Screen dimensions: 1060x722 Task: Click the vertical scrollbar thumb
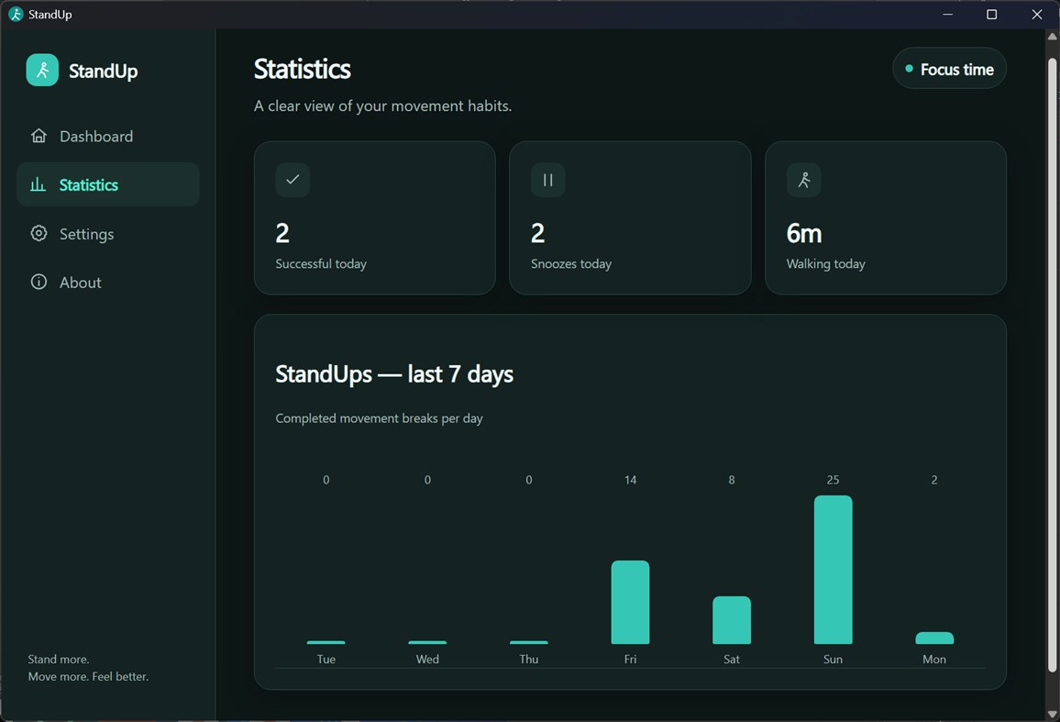pos(1052,365)
